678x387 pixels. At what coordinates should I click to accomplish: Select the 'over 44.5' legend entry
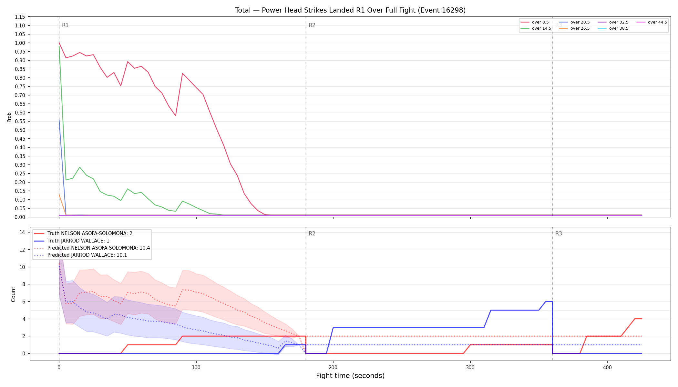652,22
